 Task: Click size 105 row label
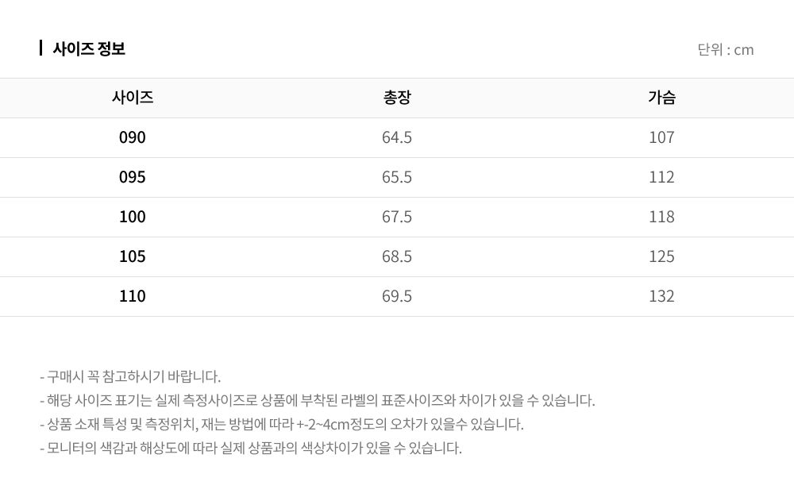132,256
